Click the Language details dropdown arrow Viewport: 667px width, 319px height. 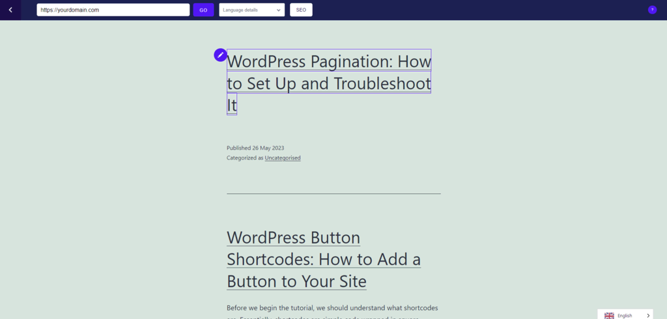(x=279, y=10)
